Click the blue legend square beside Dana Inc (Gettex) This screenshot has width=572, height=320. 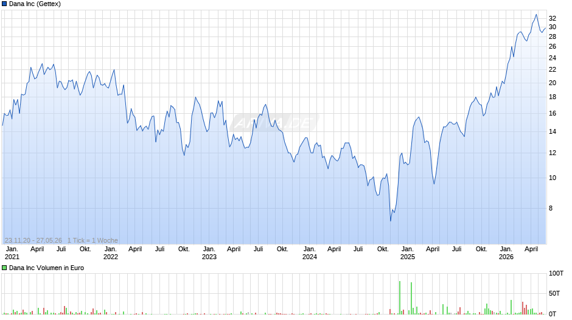coord(4,4)
